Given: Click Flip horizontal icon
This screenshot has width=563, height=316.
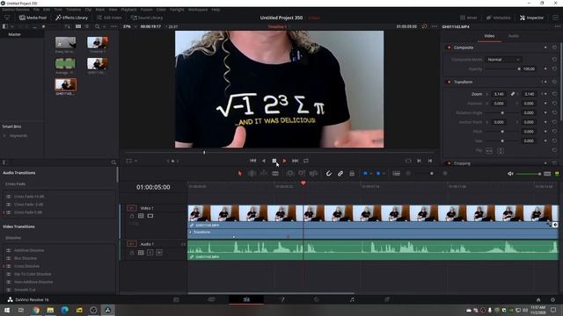Looking at the screenshot, I should point(489,151).
